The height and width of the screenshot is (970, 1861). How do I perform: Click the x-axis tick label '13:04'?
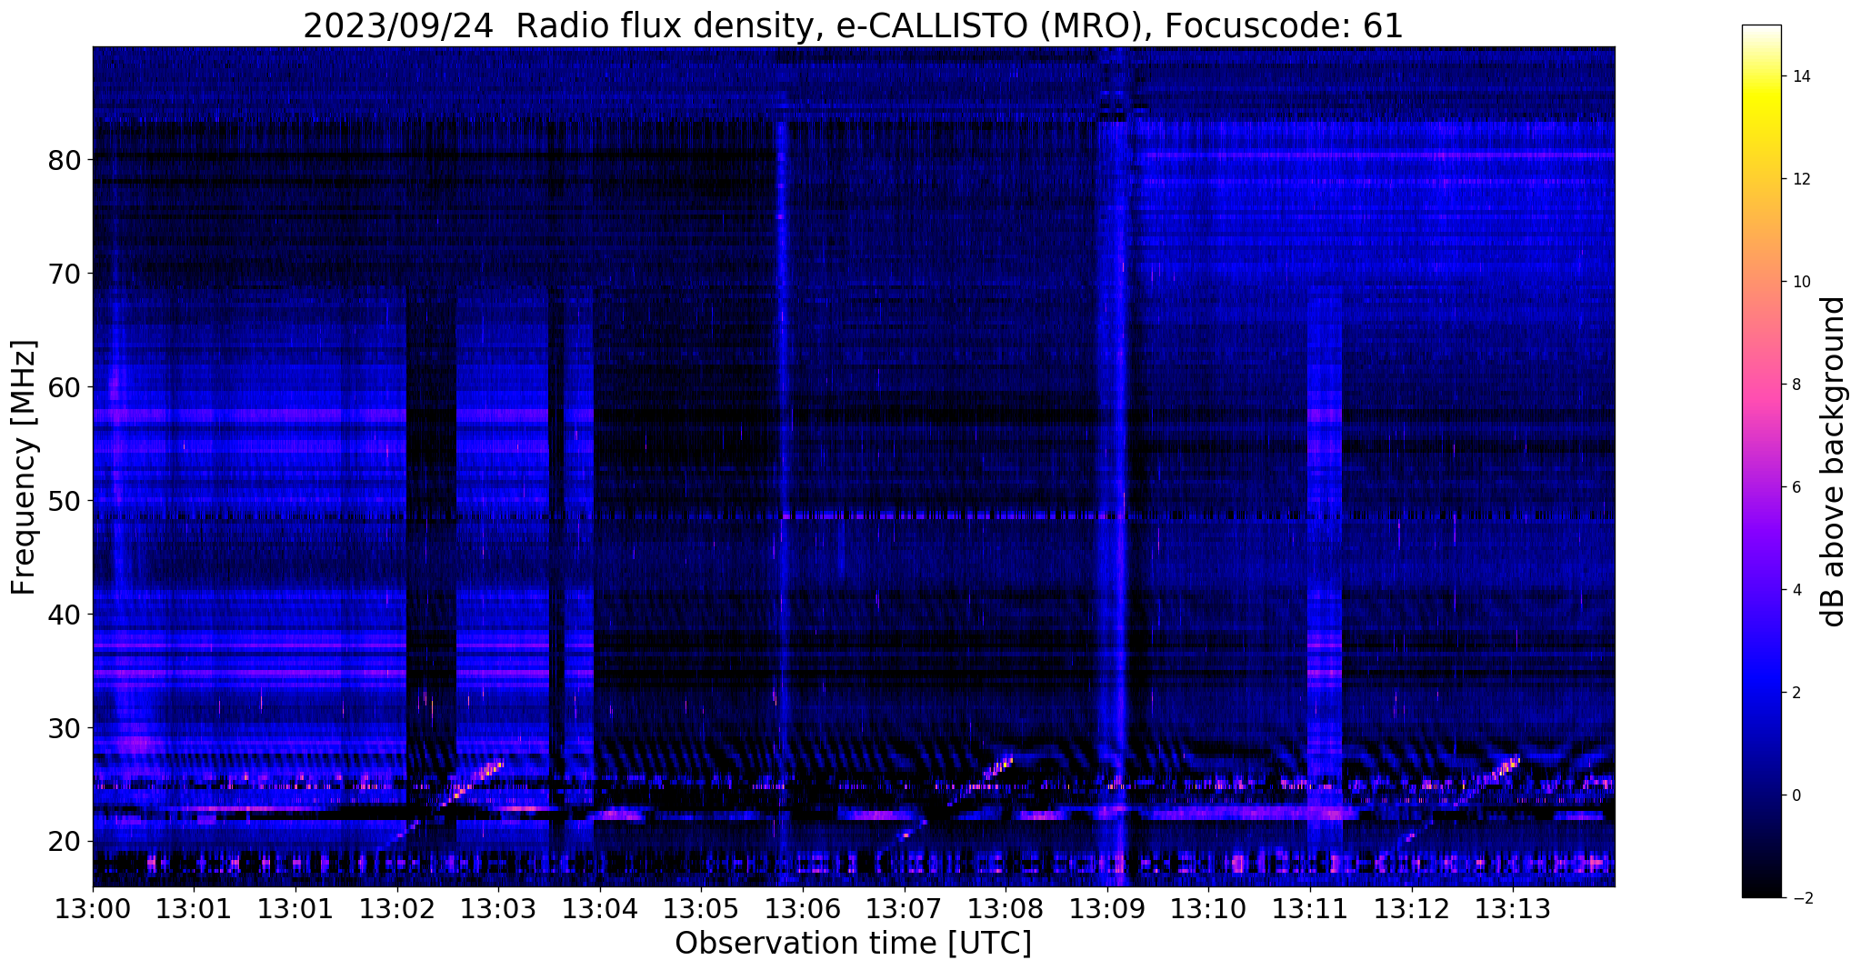[x=600, y=908]
